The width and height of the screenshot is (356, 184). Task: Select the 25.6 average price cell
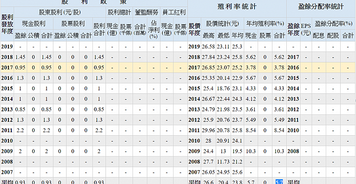237,172
